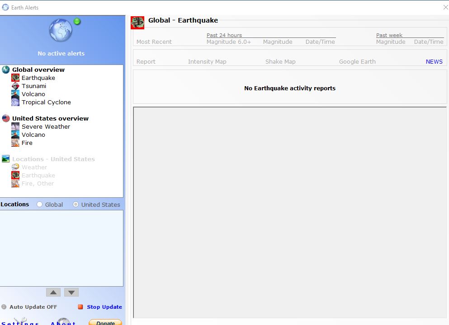Click the Earthquake icon under Locations - United States
This screenshot has width=449, height=325.
coord(15,175)
